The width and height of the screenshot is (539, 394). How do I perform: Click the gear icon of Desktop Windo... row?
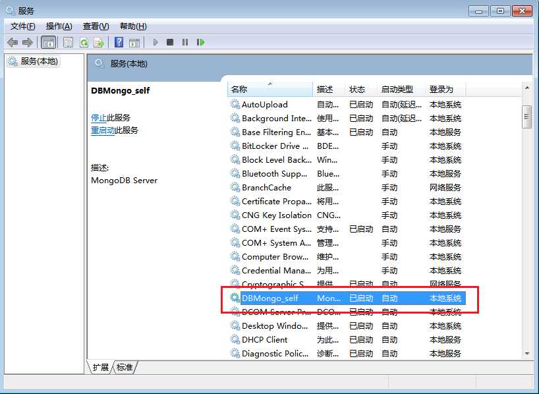point(235,325)
